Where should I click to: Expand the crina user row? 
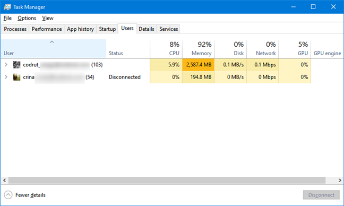point(6,77)
